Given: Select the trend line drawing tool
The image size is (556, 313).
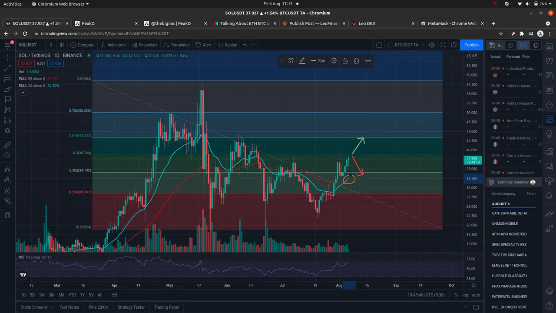Looking at the screenshot, I should (x=7, y=68).
